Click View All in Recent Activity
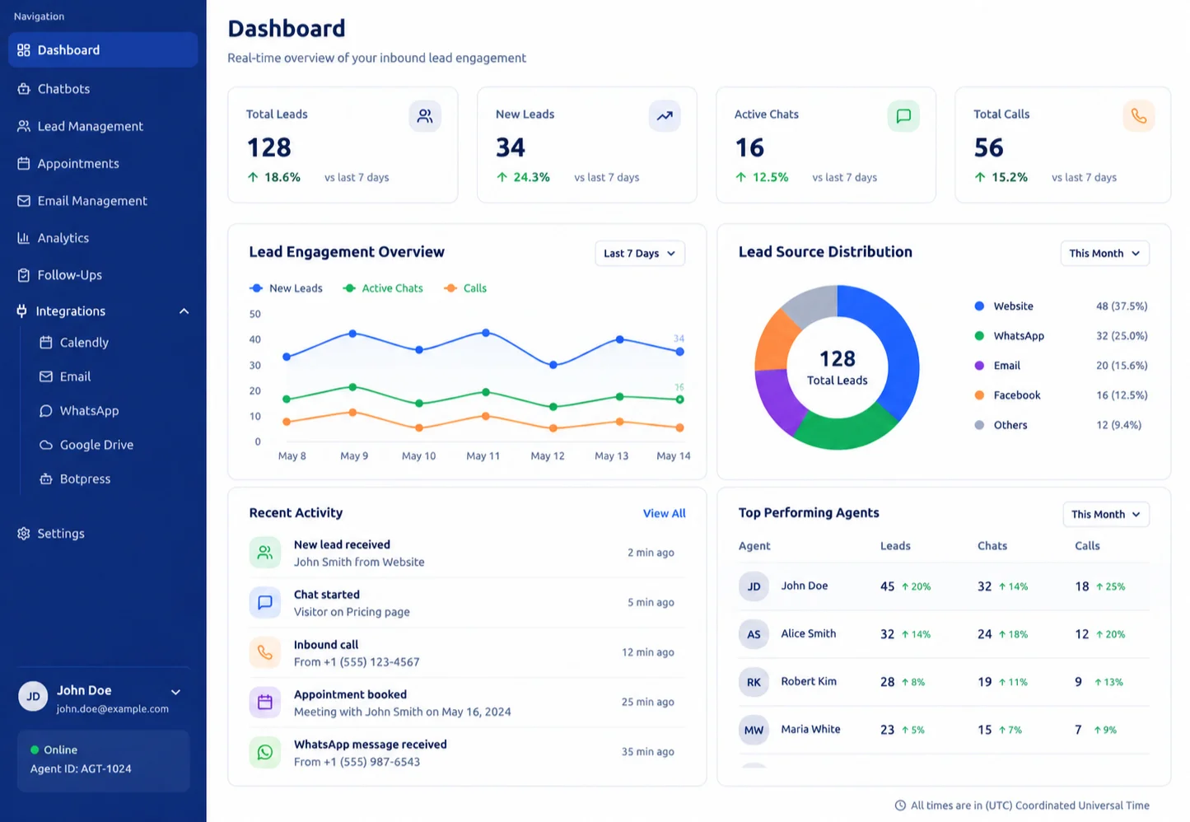The image size is (1190, 822). pyautogui.click(x=665, y=513)
